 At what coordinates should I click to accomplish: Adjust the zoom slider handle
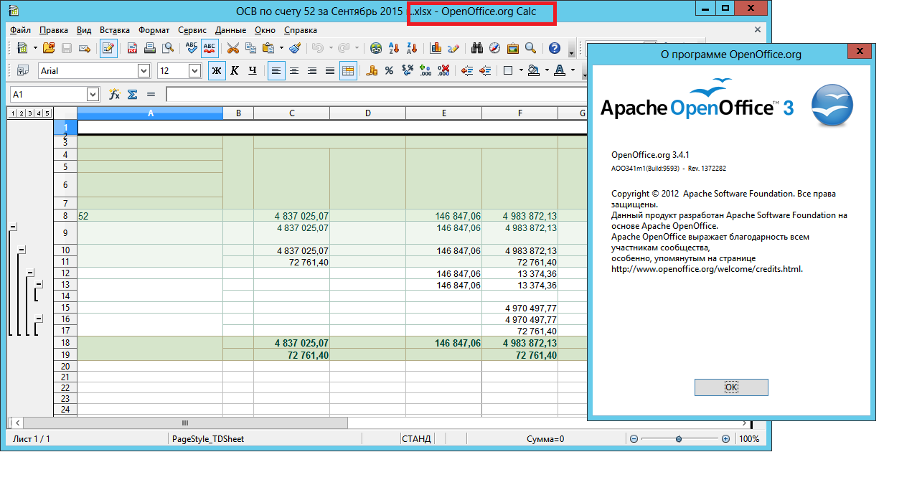(679, 438)
